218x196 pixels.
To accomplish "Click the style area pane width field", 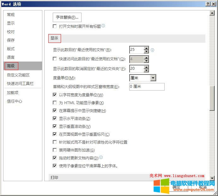I will click(x=147, y=87).
